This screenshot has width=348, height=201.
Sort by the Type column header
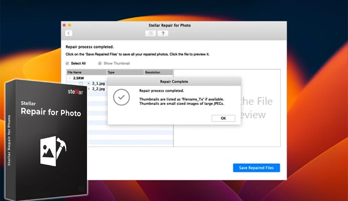click(125, 72)
